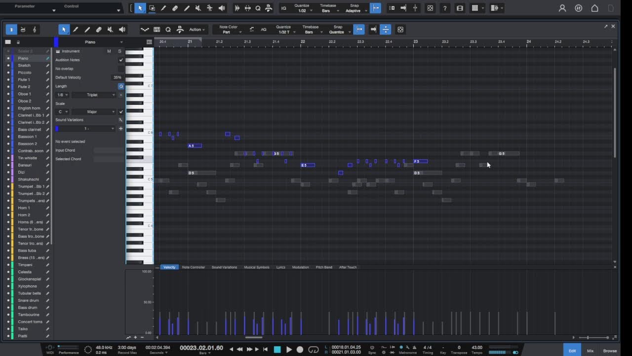
Task: Select the Eraser tool in the main toolbar
Action: click(175, 8)
